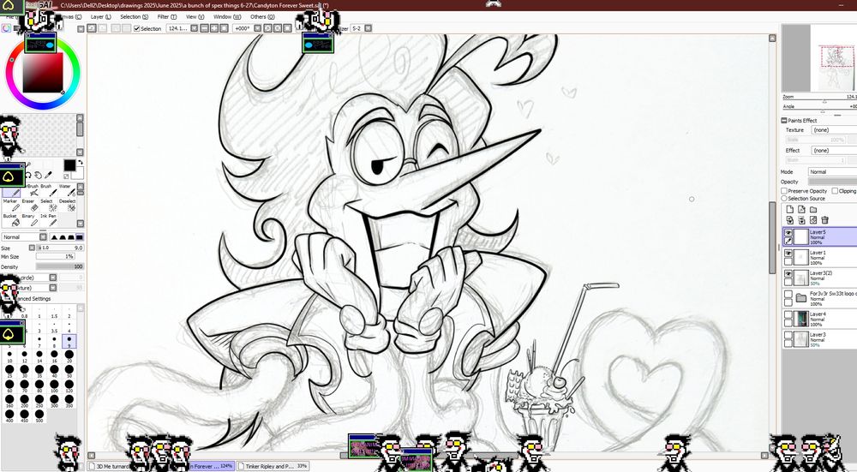857x472 pixels.
Task: Hide Layer5 using its eye icon
Action: click(x=788, y=232)
